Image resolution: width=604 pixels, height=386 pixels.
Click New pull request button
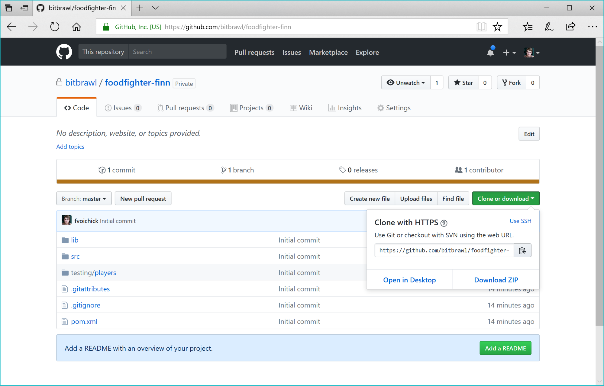(143, 199)
